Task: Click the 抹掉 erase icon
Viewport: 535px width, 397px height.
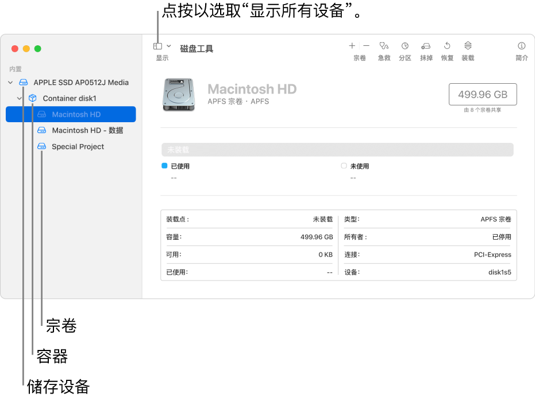Action: [426, 46]
